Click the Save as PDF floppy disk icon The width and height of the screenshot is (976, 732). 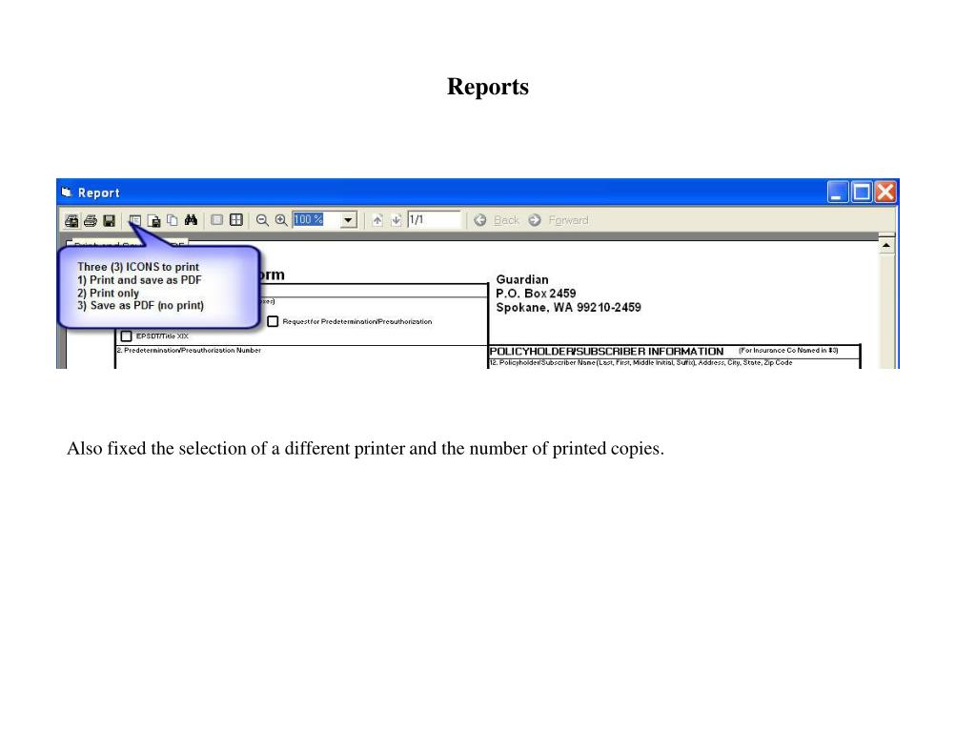[x=109, y=220]
